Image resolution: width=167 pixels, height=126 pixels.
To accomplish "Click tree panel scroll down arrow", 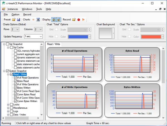I will (41, 115).
